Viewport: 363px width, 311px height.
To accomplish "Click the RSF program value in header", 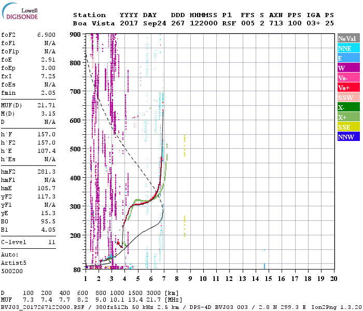I will tap(229, 23).
